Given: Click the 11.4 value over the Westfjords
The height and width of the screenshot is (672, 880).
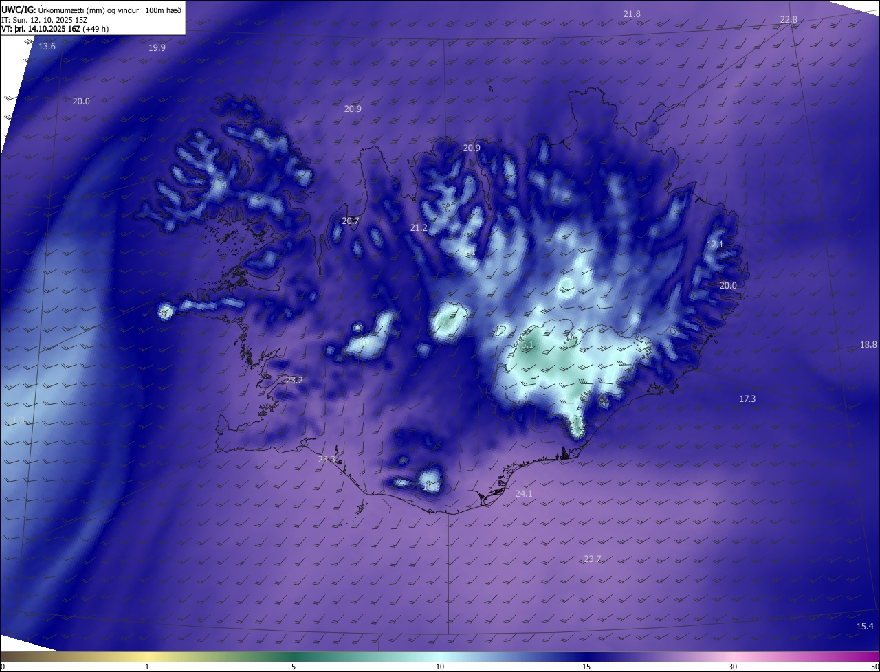Looking at the screenshot, I should point(218,186).
